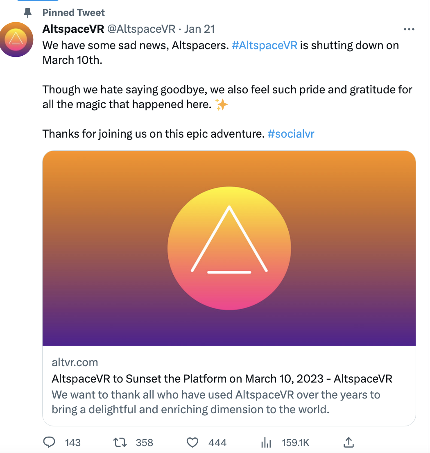The width and height of the screenshot is (430, 453).
Task: Follow the #socialvr hashtag link
Action: (x=291, y=134)
